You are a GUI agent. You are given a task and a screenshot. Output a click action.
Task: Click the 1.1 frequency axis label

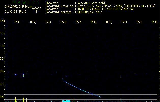2,33
